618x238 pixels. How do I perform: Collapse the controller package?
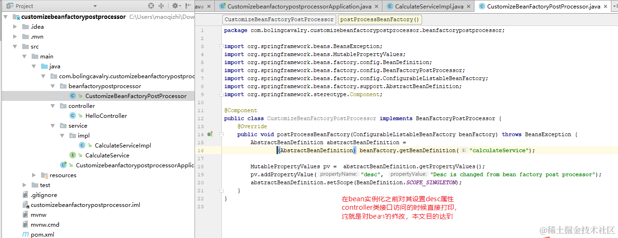click(52, 106)
